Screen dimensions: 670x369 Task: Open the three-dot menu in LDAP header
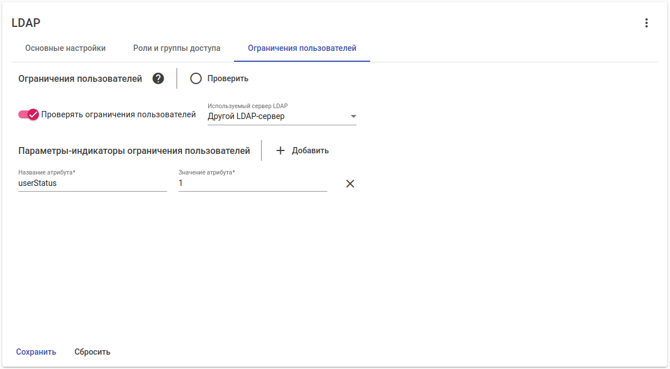tap(647, 23)
